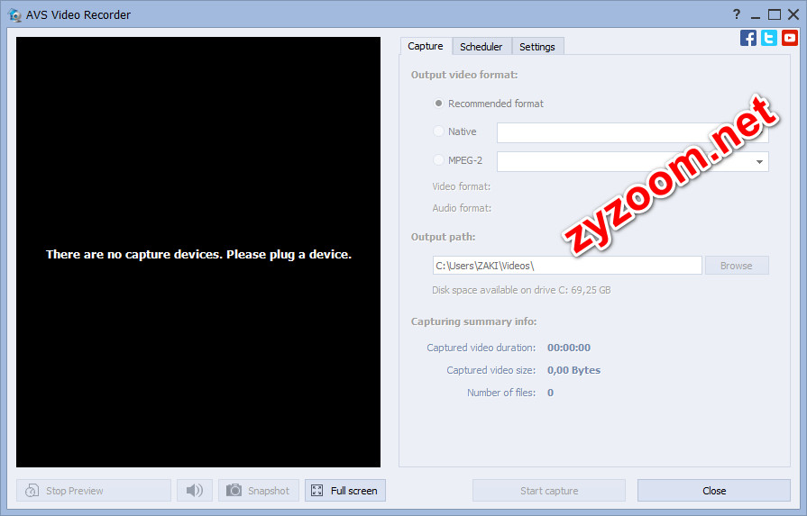Image resolution: width=807 pixels, height=516 pixels.
Task: Select the MPEG-2 radio button
Action: pos(438,160)
